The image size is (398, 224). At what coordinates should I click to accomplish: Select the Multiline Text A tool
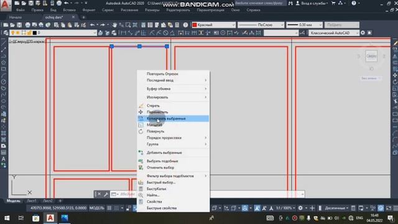(x=4, y=159)
